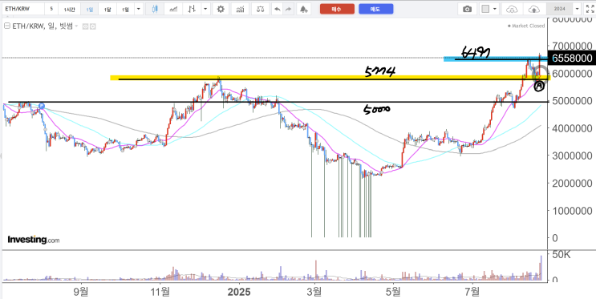Click the Market Closed status text
Viewport: 596px width, 299px height.
pyautogui.click(x=528, y=26)
